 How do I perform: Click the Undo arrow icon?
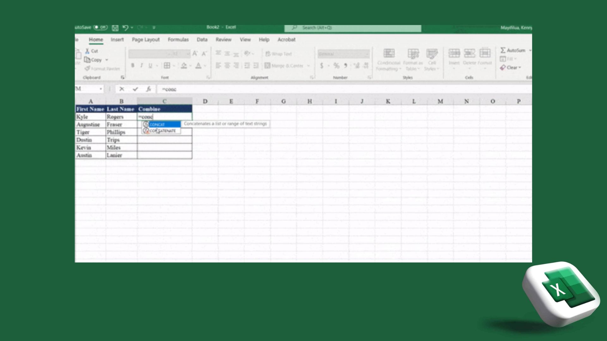[125, 28]
